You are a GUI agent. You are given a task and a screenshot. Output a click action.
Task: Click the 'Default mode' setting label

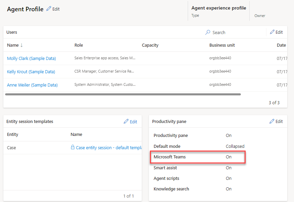167,146
